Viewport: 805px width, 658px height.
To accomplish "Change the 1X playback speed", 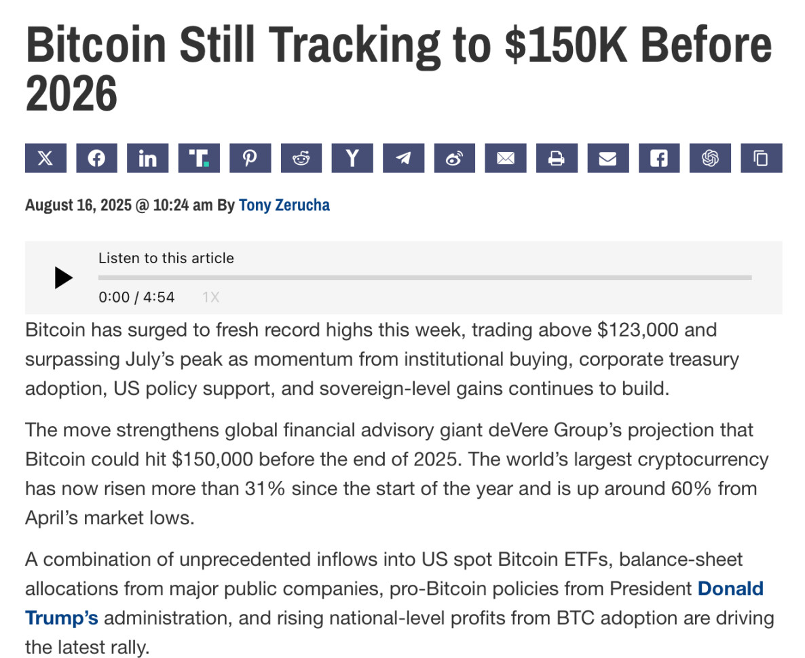I will pyautogui.click(x=210, y=297).
